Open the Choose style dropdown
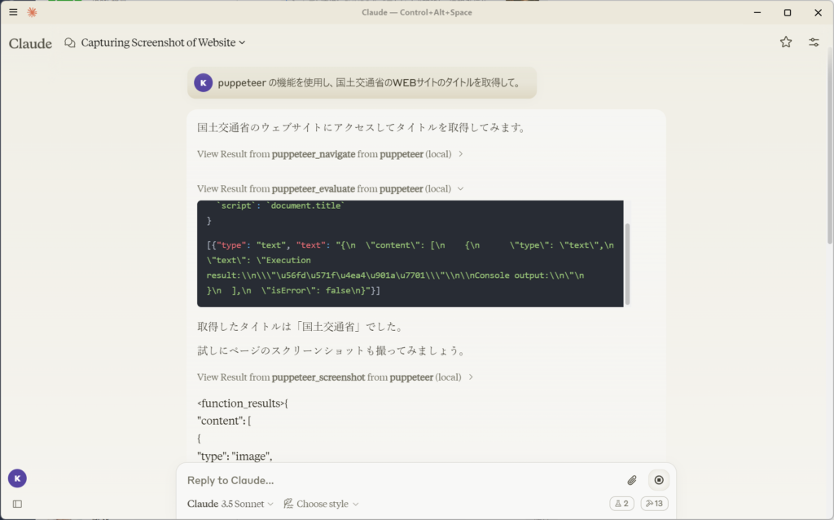This screenshot has height=520, width=834. (x=322, y=504)
